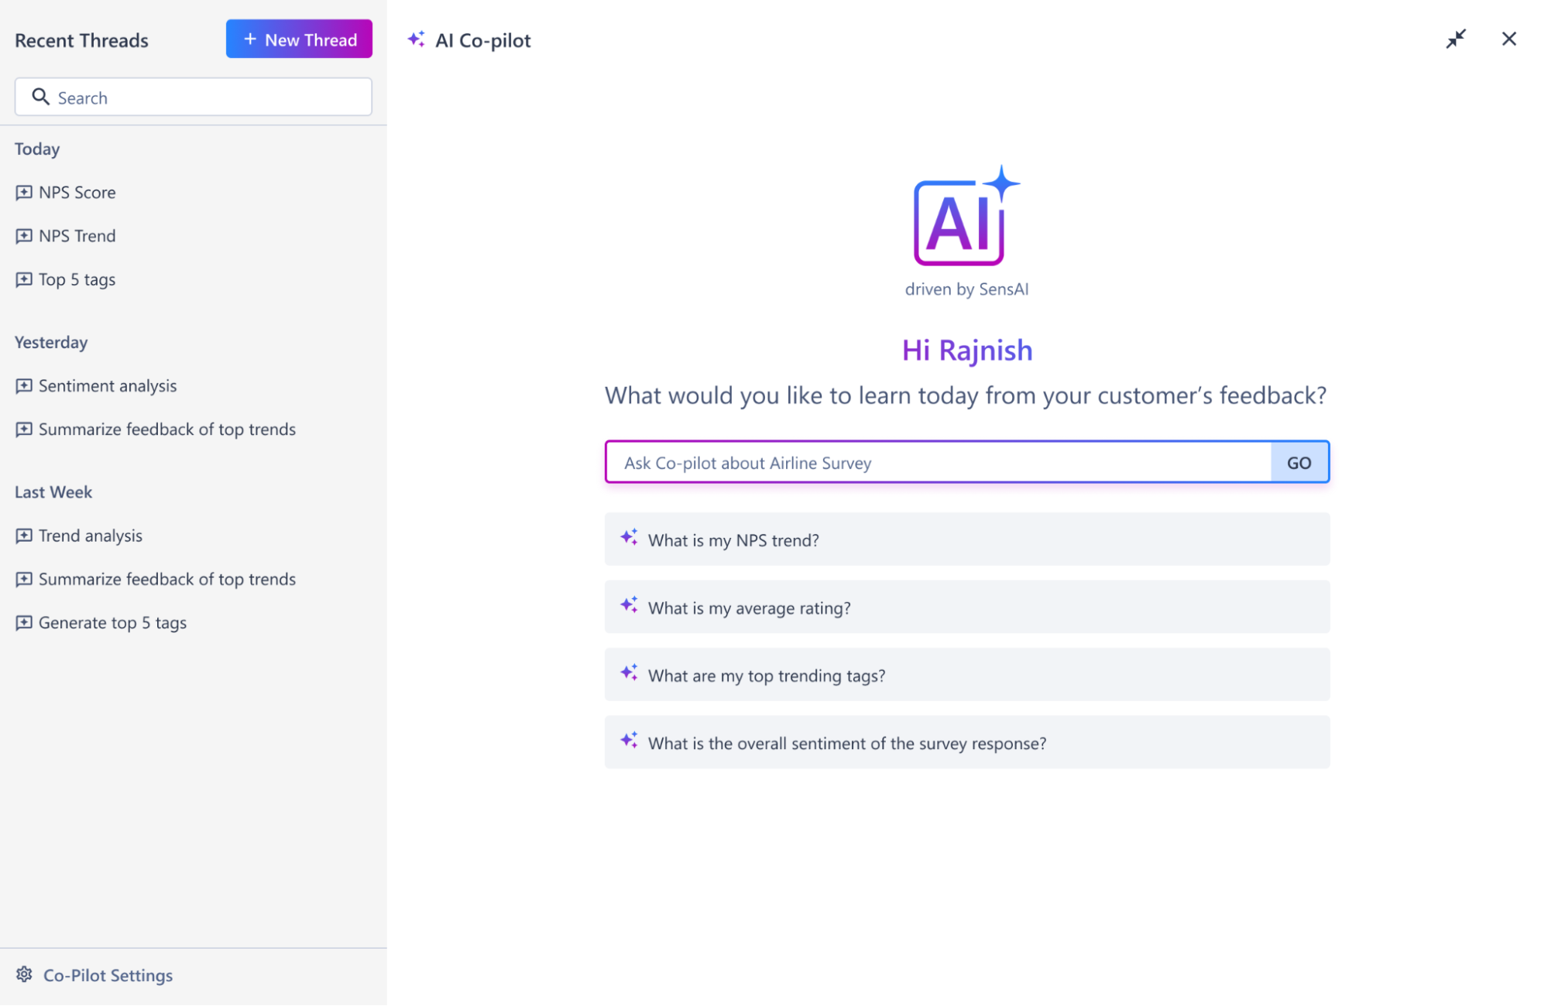Open yesterday's Summarize feedback of top trends
The height and width of the screenshot is (1006, 1548).
(x=166, y=429)
